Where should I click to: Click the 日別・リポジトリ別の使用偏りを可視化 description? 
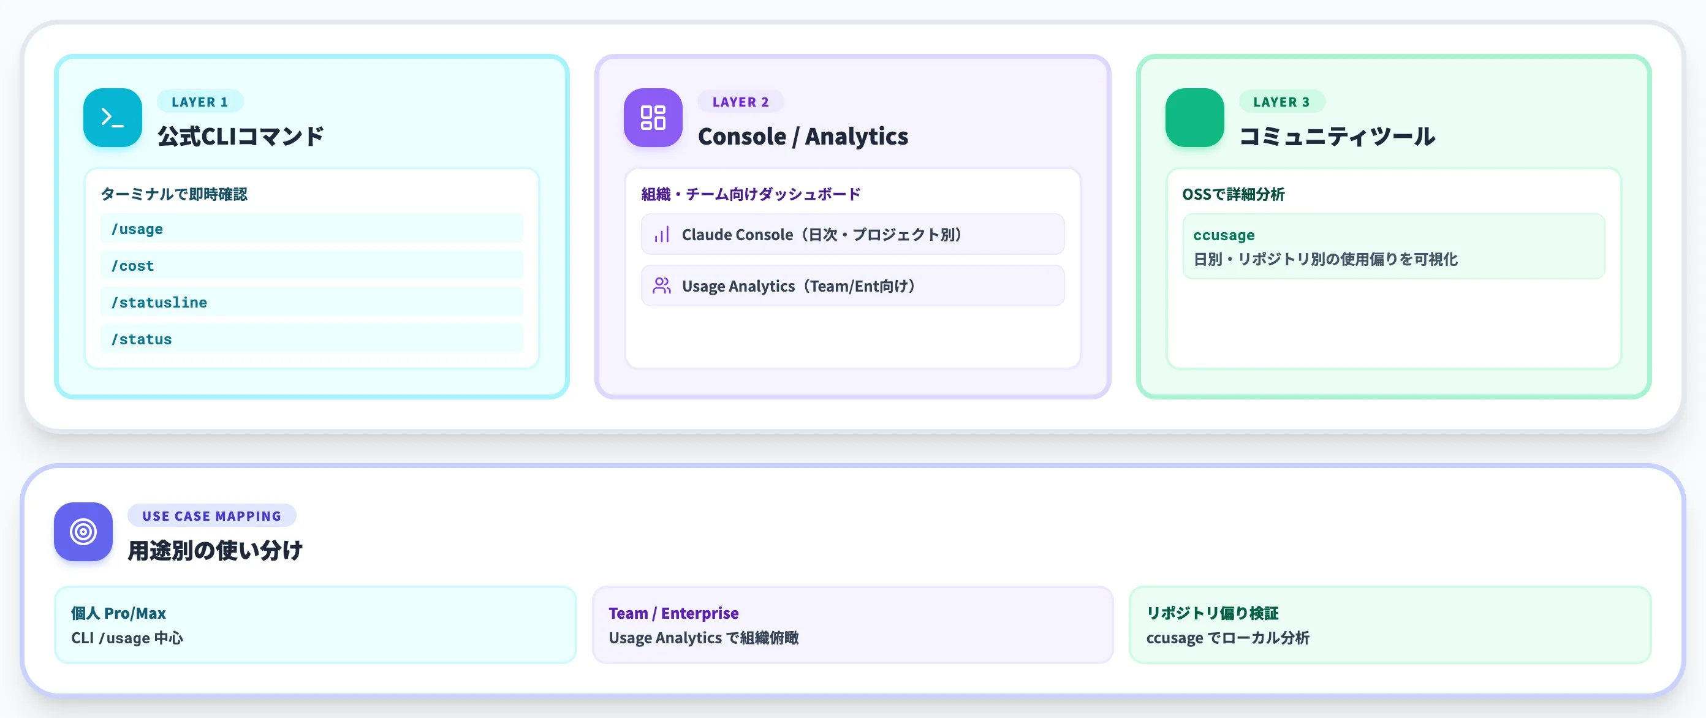click(1325, 259)
